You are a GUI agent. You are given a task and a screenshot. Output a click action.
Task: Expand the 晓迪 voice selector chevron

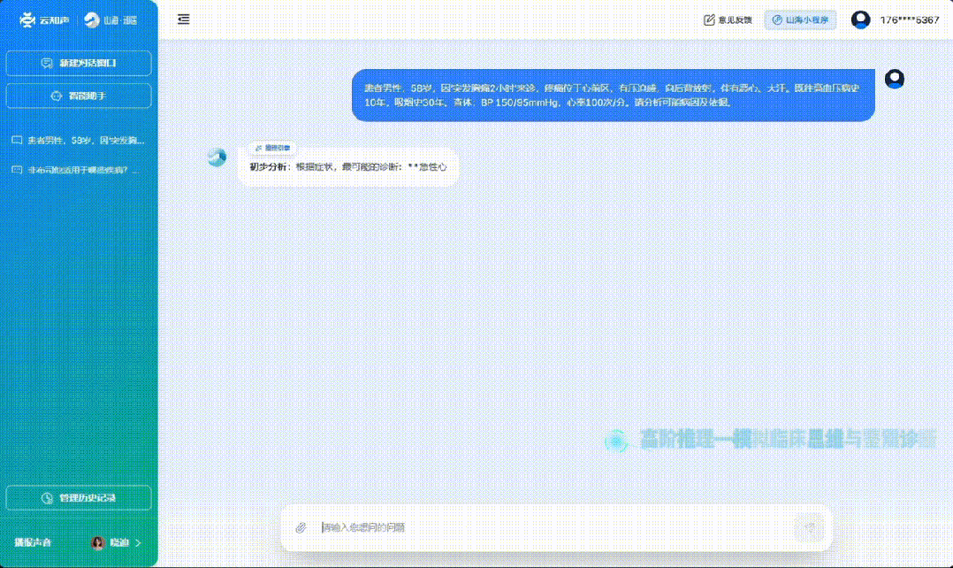click(x=138, y=542)
